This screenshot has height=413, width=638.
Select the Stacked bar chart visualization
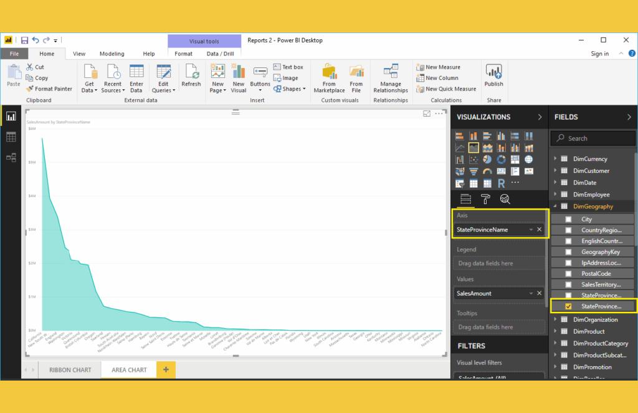[x=460, y=136]
